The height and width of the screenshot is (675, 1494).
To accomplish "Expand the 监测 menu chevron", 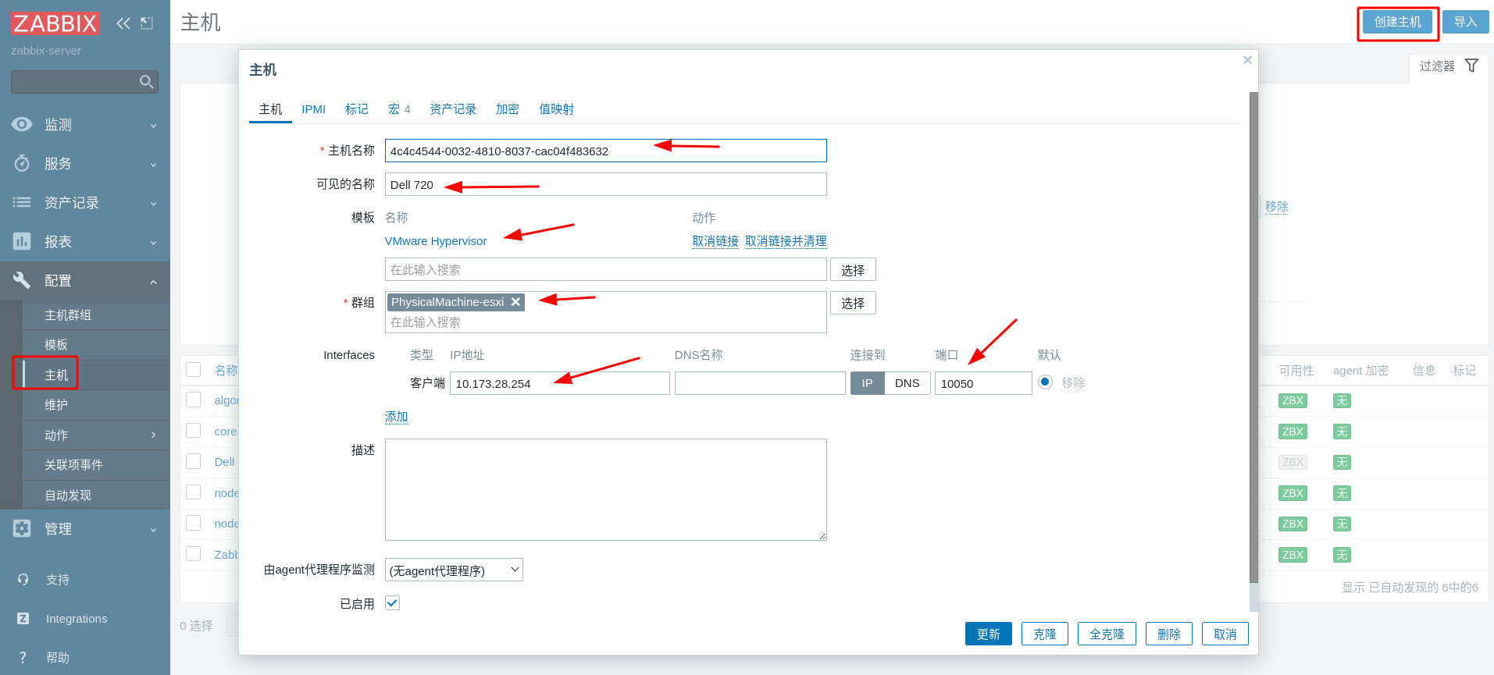I will tap(153, 126).
